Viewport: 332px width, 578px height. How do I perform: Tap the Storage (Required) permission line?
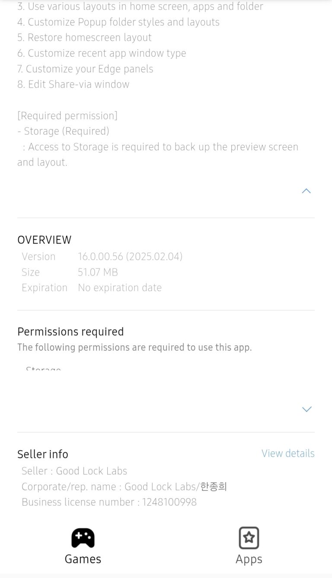(63, 131)
